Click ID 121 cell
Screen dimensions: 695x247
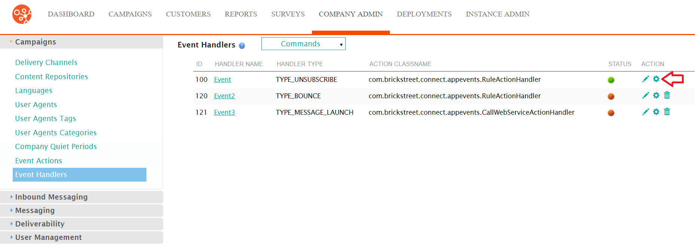point(201,112)
